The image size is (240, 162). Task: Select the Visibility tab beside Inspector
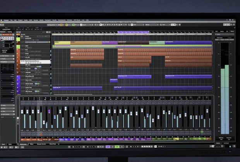coord(10,31)
